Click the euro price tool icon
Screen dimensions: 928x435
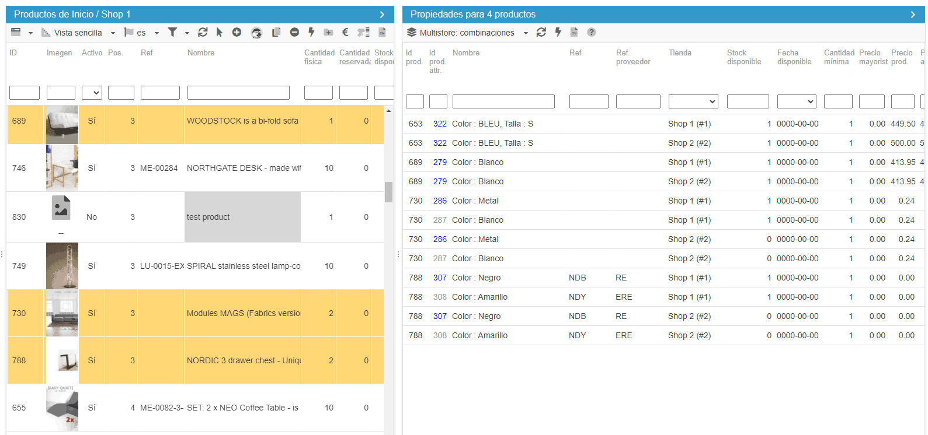point(345,33)
